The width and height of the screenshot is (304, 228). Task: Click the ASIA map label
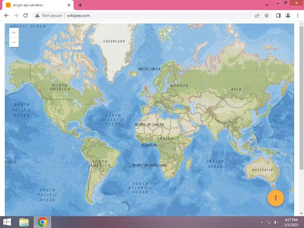tap(236, 89)
